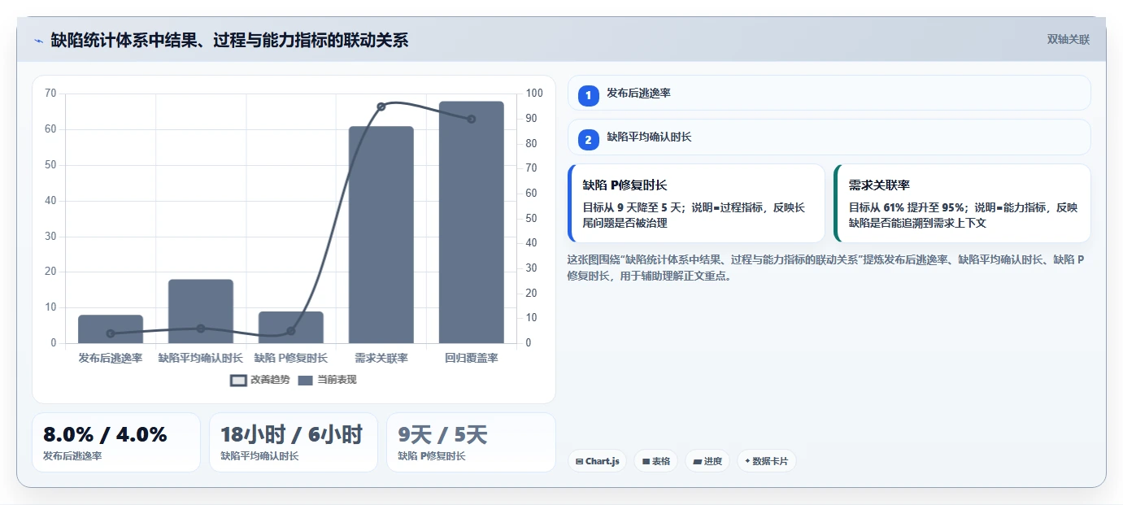The height and width of the screenshot is (505, 1123).
Task: Open the 需求关联率 info card
Action: coord(963,203)
